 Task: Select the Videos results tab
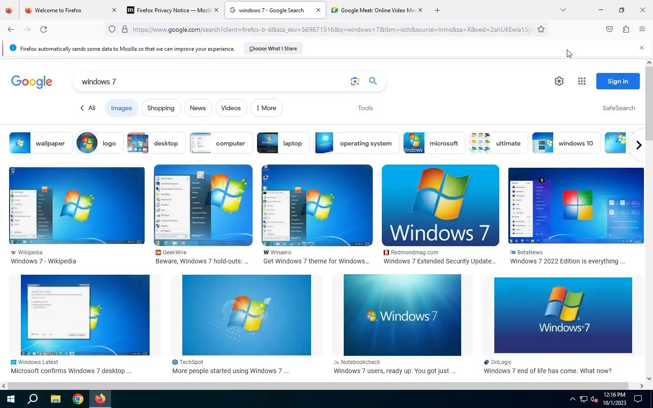pos(231,108)
